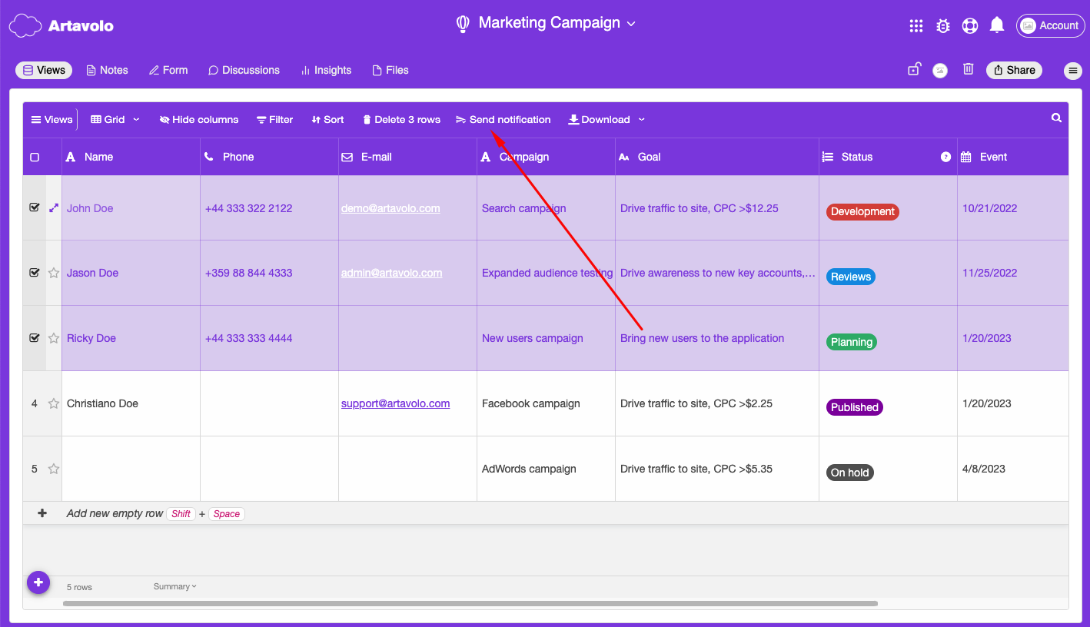This screenshot has width=1090, height=627.
Task: Toggle the select-all rows checkbox
Action: coord(35,157)
